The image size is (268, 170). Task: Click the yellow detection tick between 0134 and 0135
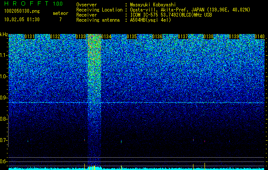pos(121,167)
